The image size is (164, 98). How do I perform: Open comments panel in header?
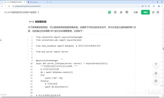pos(153,12)
